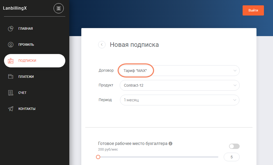Click the LanbillingX logo text
The image size is (273, 165).
point(15,8)
